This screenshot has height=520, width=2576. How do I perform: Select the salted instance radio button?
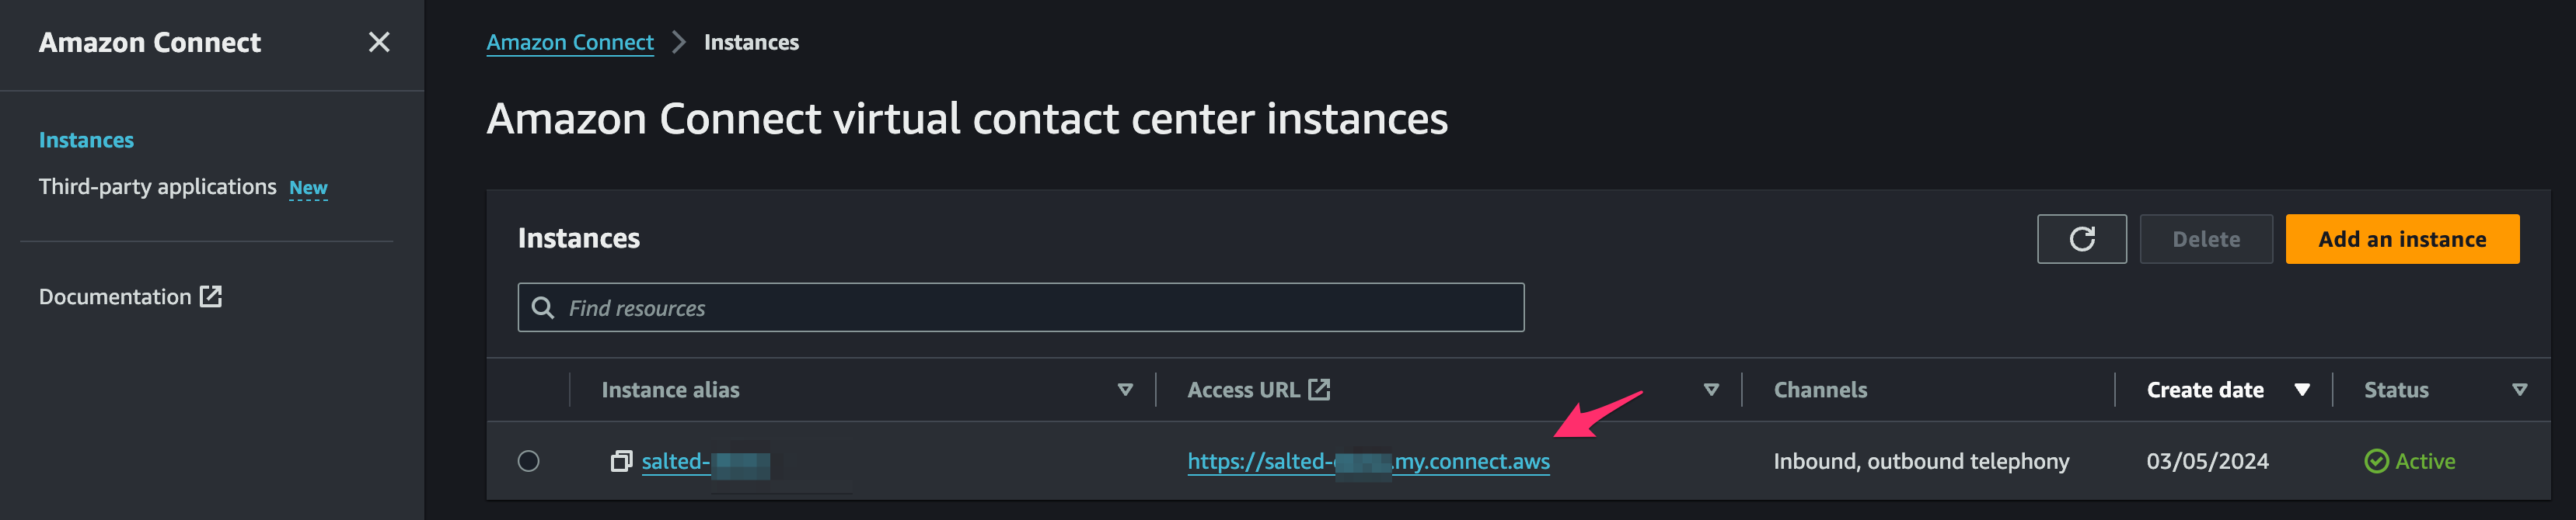529,461
